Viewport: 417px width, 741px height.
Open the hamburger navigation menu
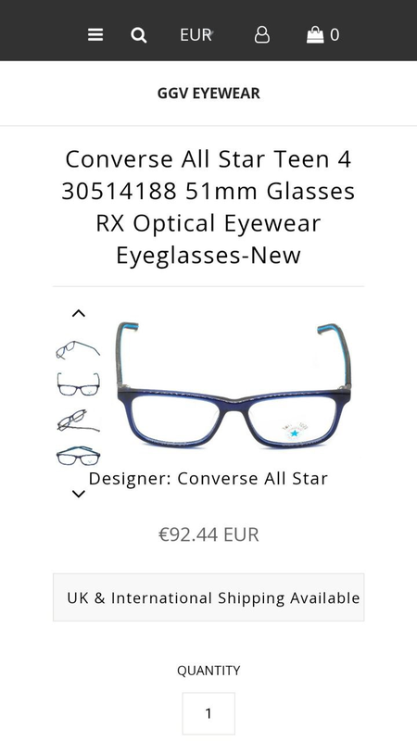pyautogui.click(x=95, y=35)
